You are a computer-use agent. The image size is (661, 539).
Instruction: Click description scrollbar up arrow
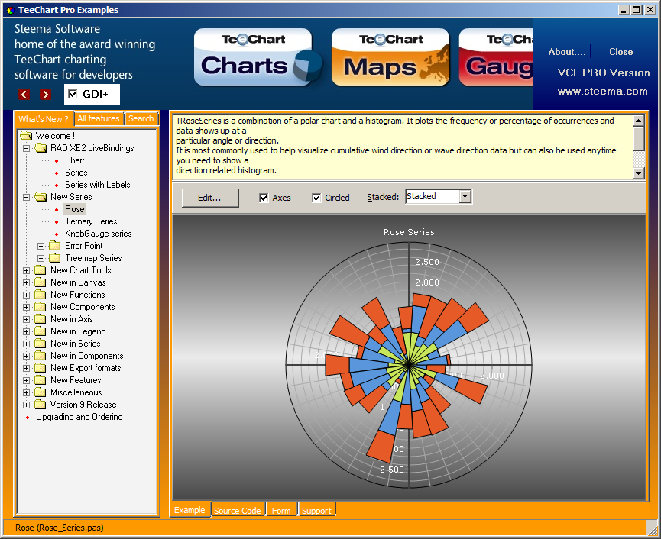(639, 121)
